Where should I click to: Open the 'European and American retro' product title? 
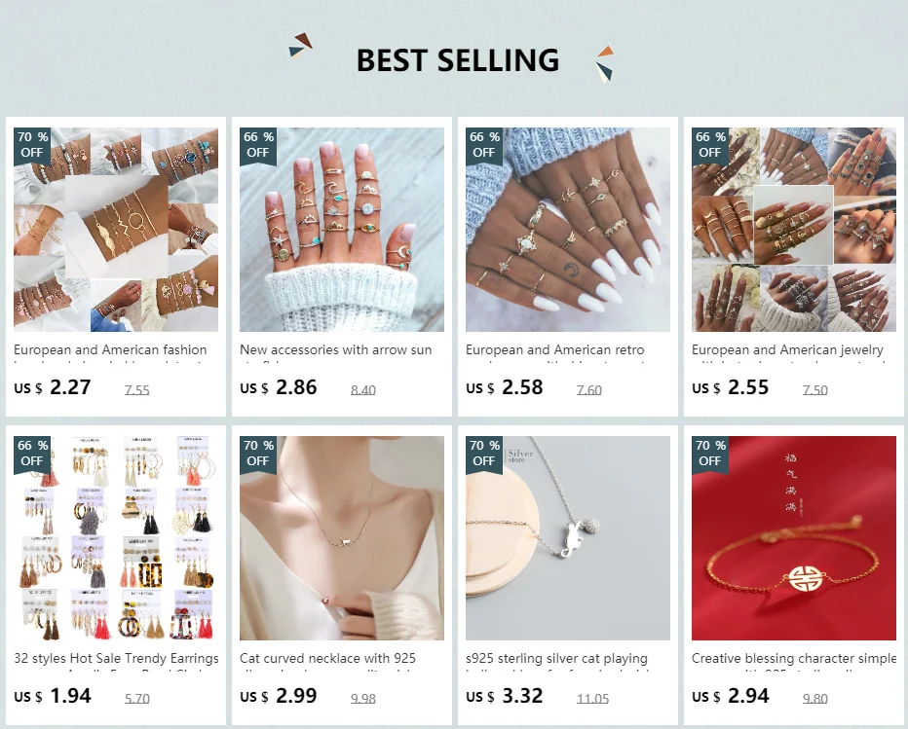[x=554, y=350]
